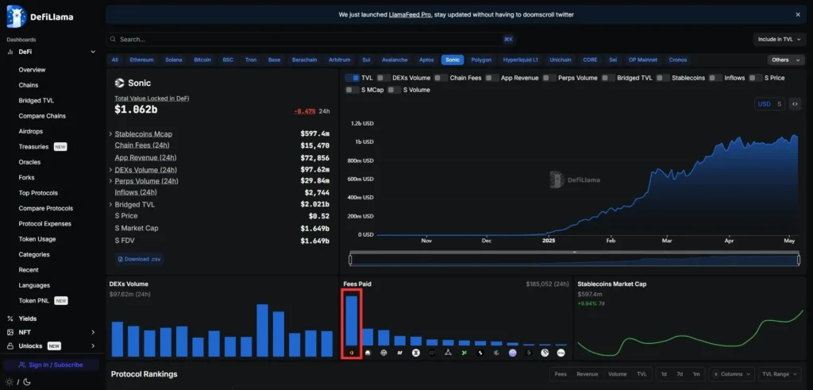Click into the Search field

[x=310, y=40]
